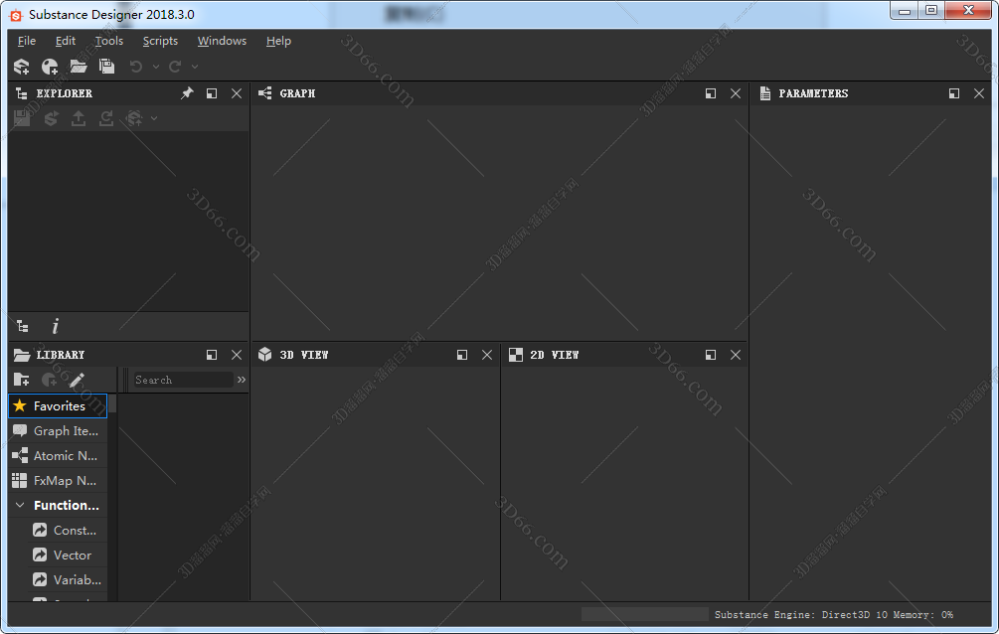999x634 pixels.
Task: Float the Graph panel
Action: 711,93
